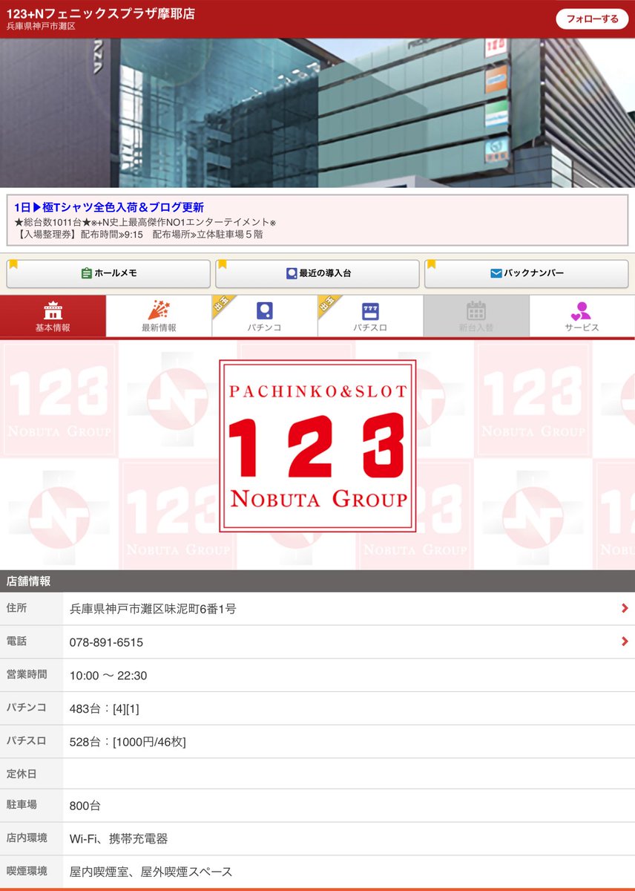
Task: Click the crown icon on 基本情報
Action: tap(53, 310)
